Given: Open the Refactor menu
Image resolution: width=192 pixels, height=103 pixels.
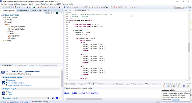Looking at the screenshot, I should [x=17, y=4].
